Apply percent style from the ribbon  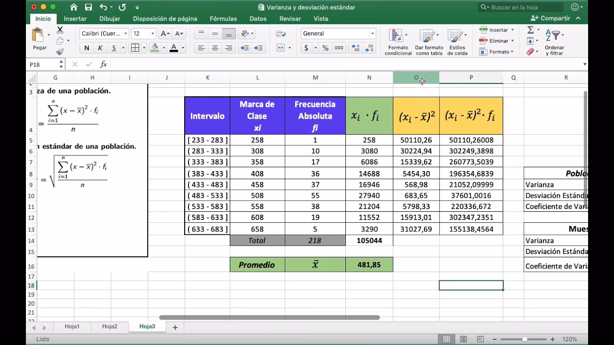324,48
